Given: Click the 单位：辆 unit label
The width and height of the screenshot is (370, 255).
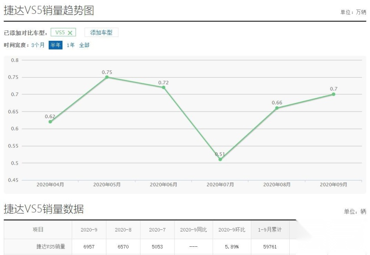Looking at the screenshot, I should (355, 212).
